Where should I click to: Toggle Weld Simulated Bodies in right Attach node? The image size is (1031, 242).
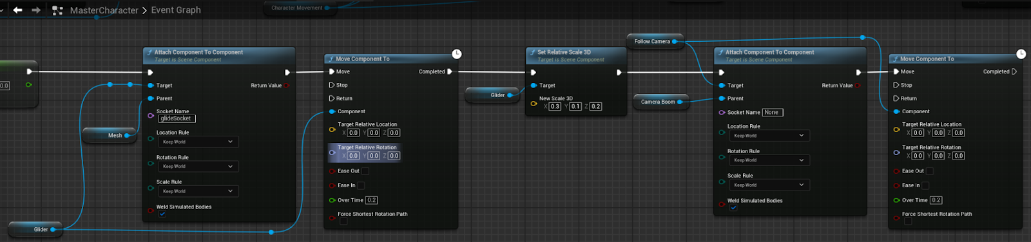(x=733, y=208)
